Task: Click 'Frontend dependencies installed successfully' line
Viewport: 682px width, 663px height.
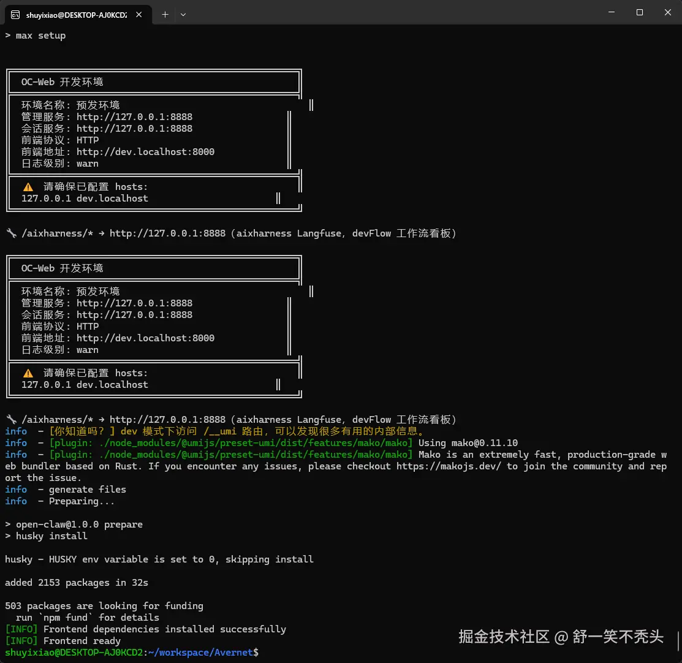Action: (146, 629)
